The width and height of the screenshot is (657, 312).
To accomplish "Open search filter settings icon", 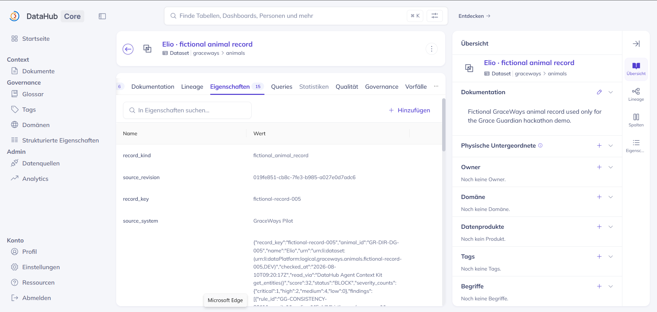I will [x=435, y=16].
